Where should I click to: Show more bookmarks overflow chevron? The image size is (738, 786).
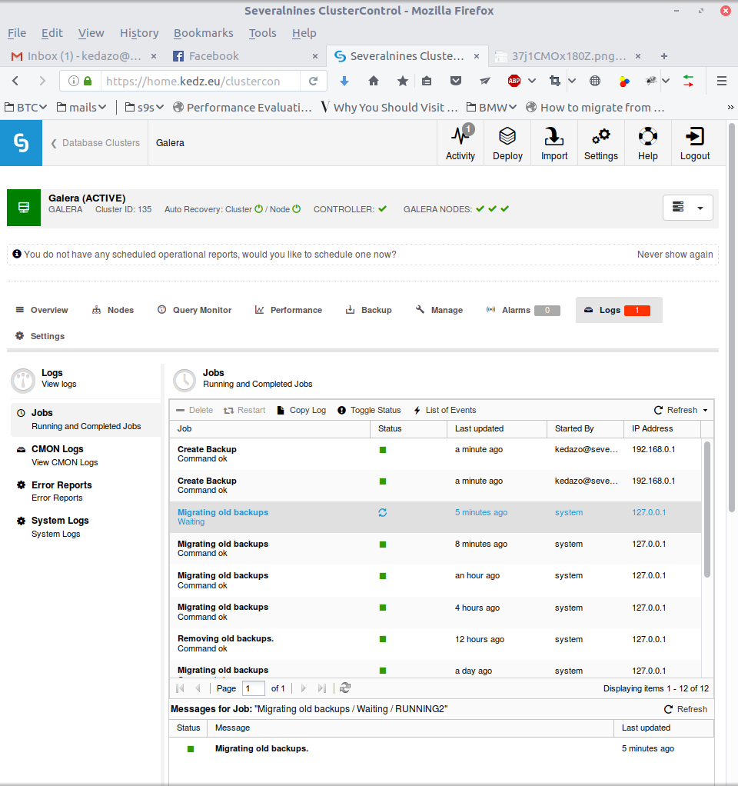coord(730,107)
